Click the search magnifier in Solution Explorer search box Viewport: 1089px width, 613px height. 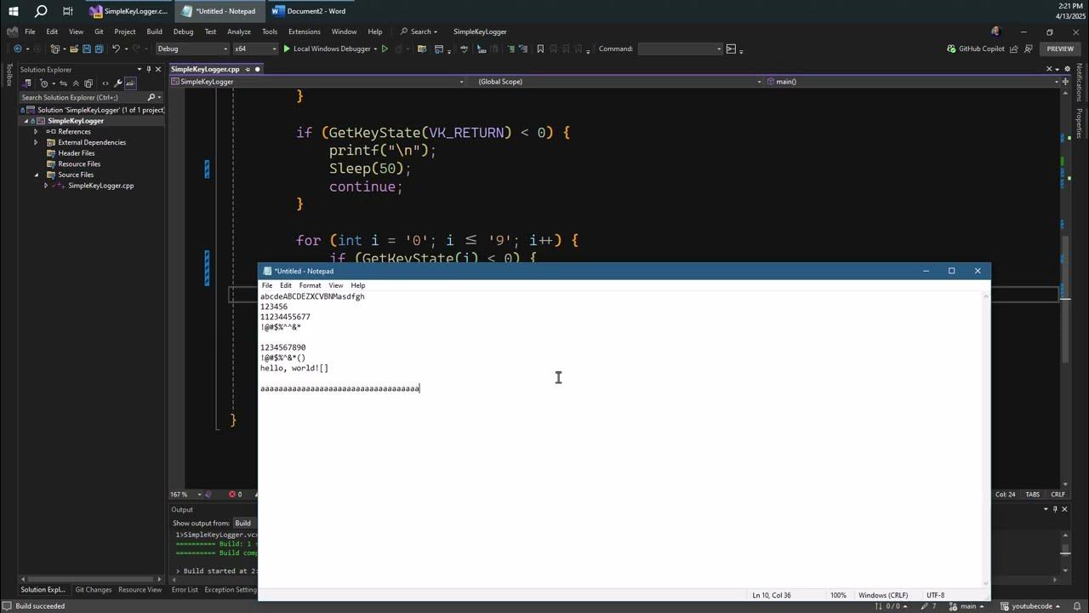coord(151,97)
